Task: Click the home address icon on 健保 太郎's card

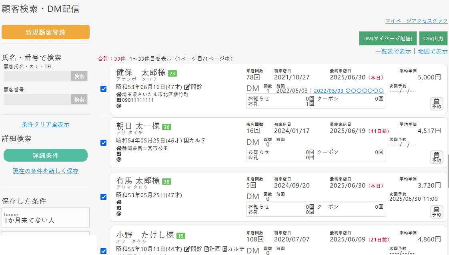Action: click(x=118, y=94)
